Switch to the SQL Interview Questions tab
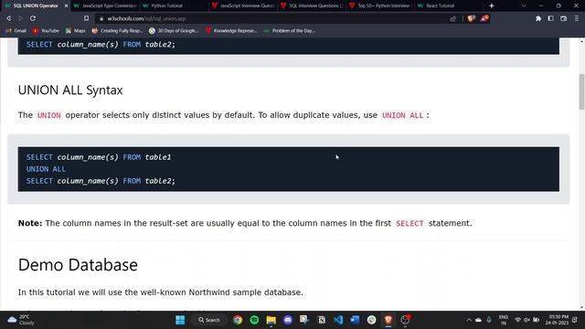The width and height of the screenshot is (585, 329). click(313, 5)
